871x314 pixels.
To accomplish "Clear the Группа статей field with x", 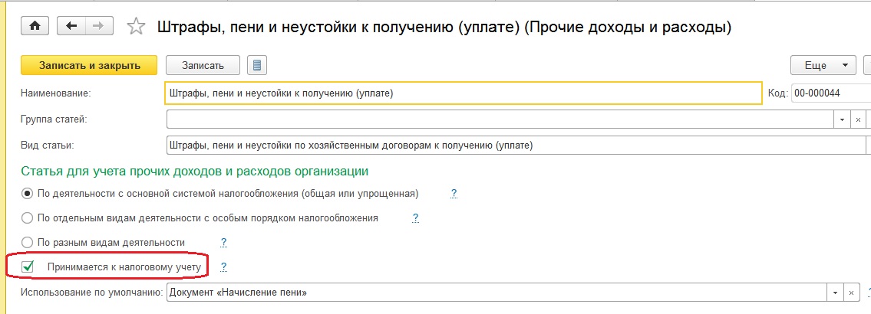I will pos(858,120).
